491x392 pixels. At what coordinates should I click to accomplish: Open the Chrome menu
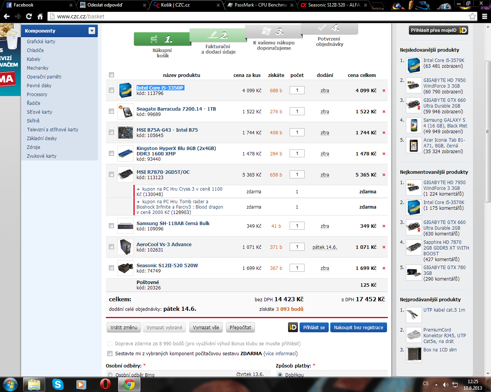click(x=484, y=16)
